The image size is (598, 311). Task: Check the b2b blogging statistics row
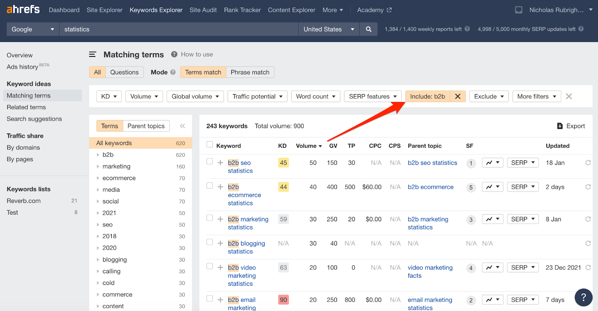click(x=210, y=242)
